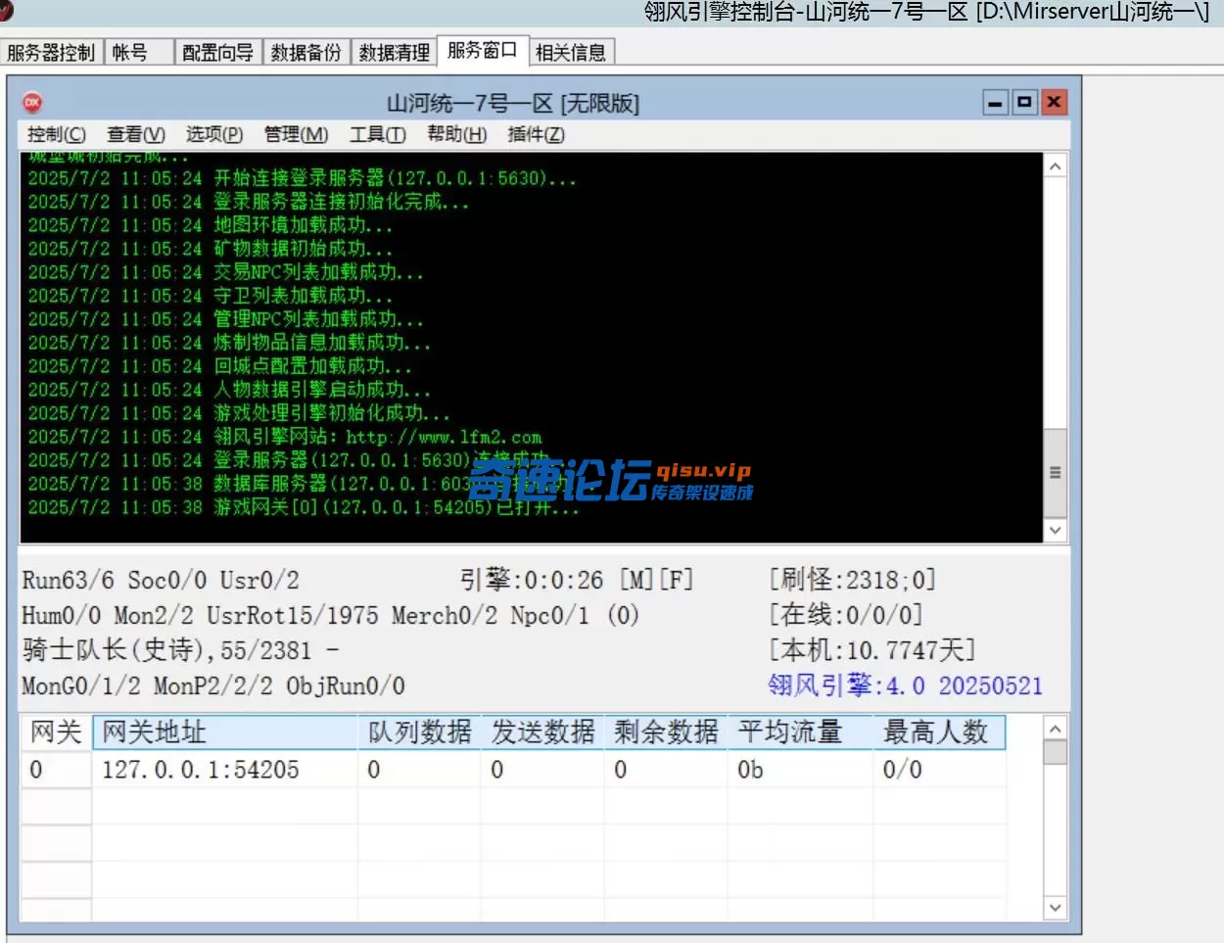Click the 游戏网关[0] log line
The width and height of the screenshot is (1224, 943).
tap(303, 507)
